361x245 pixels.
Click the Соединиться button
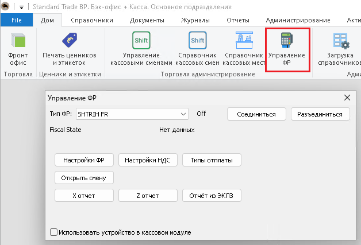256,114
